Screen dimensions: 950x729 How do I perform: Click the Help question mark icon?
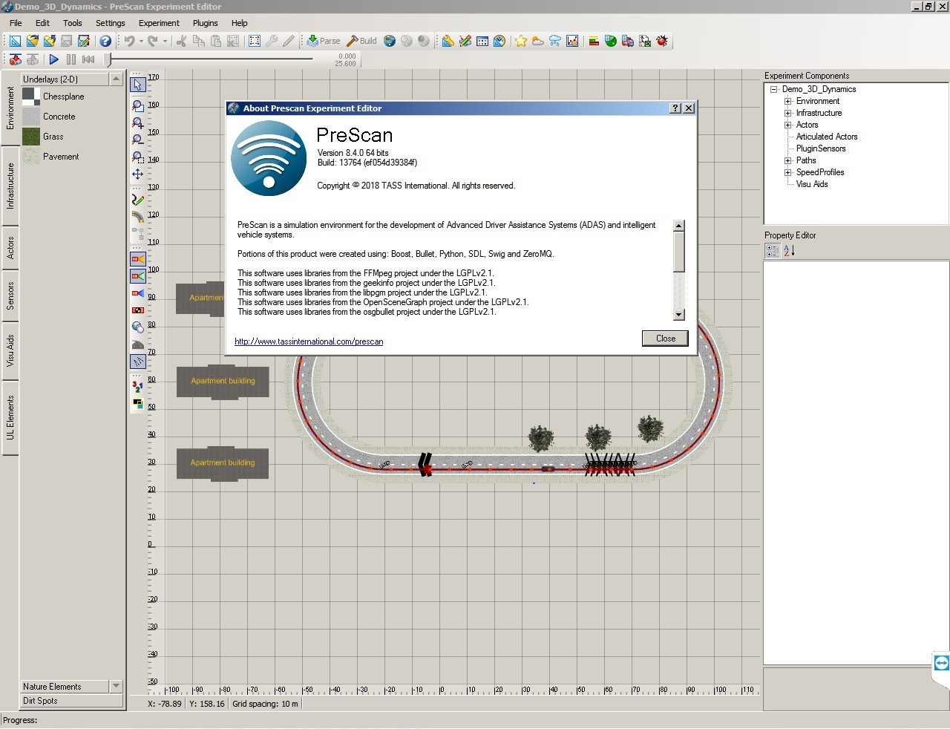[105, 41]
